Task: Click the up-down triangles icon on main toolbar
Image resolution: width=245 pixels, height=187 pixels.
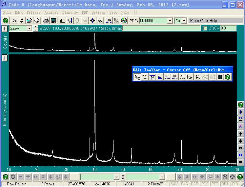Action: tap(22, 21)
